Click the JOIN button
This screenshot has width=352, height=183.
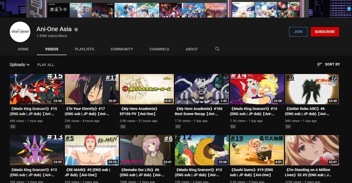(298, 32)
